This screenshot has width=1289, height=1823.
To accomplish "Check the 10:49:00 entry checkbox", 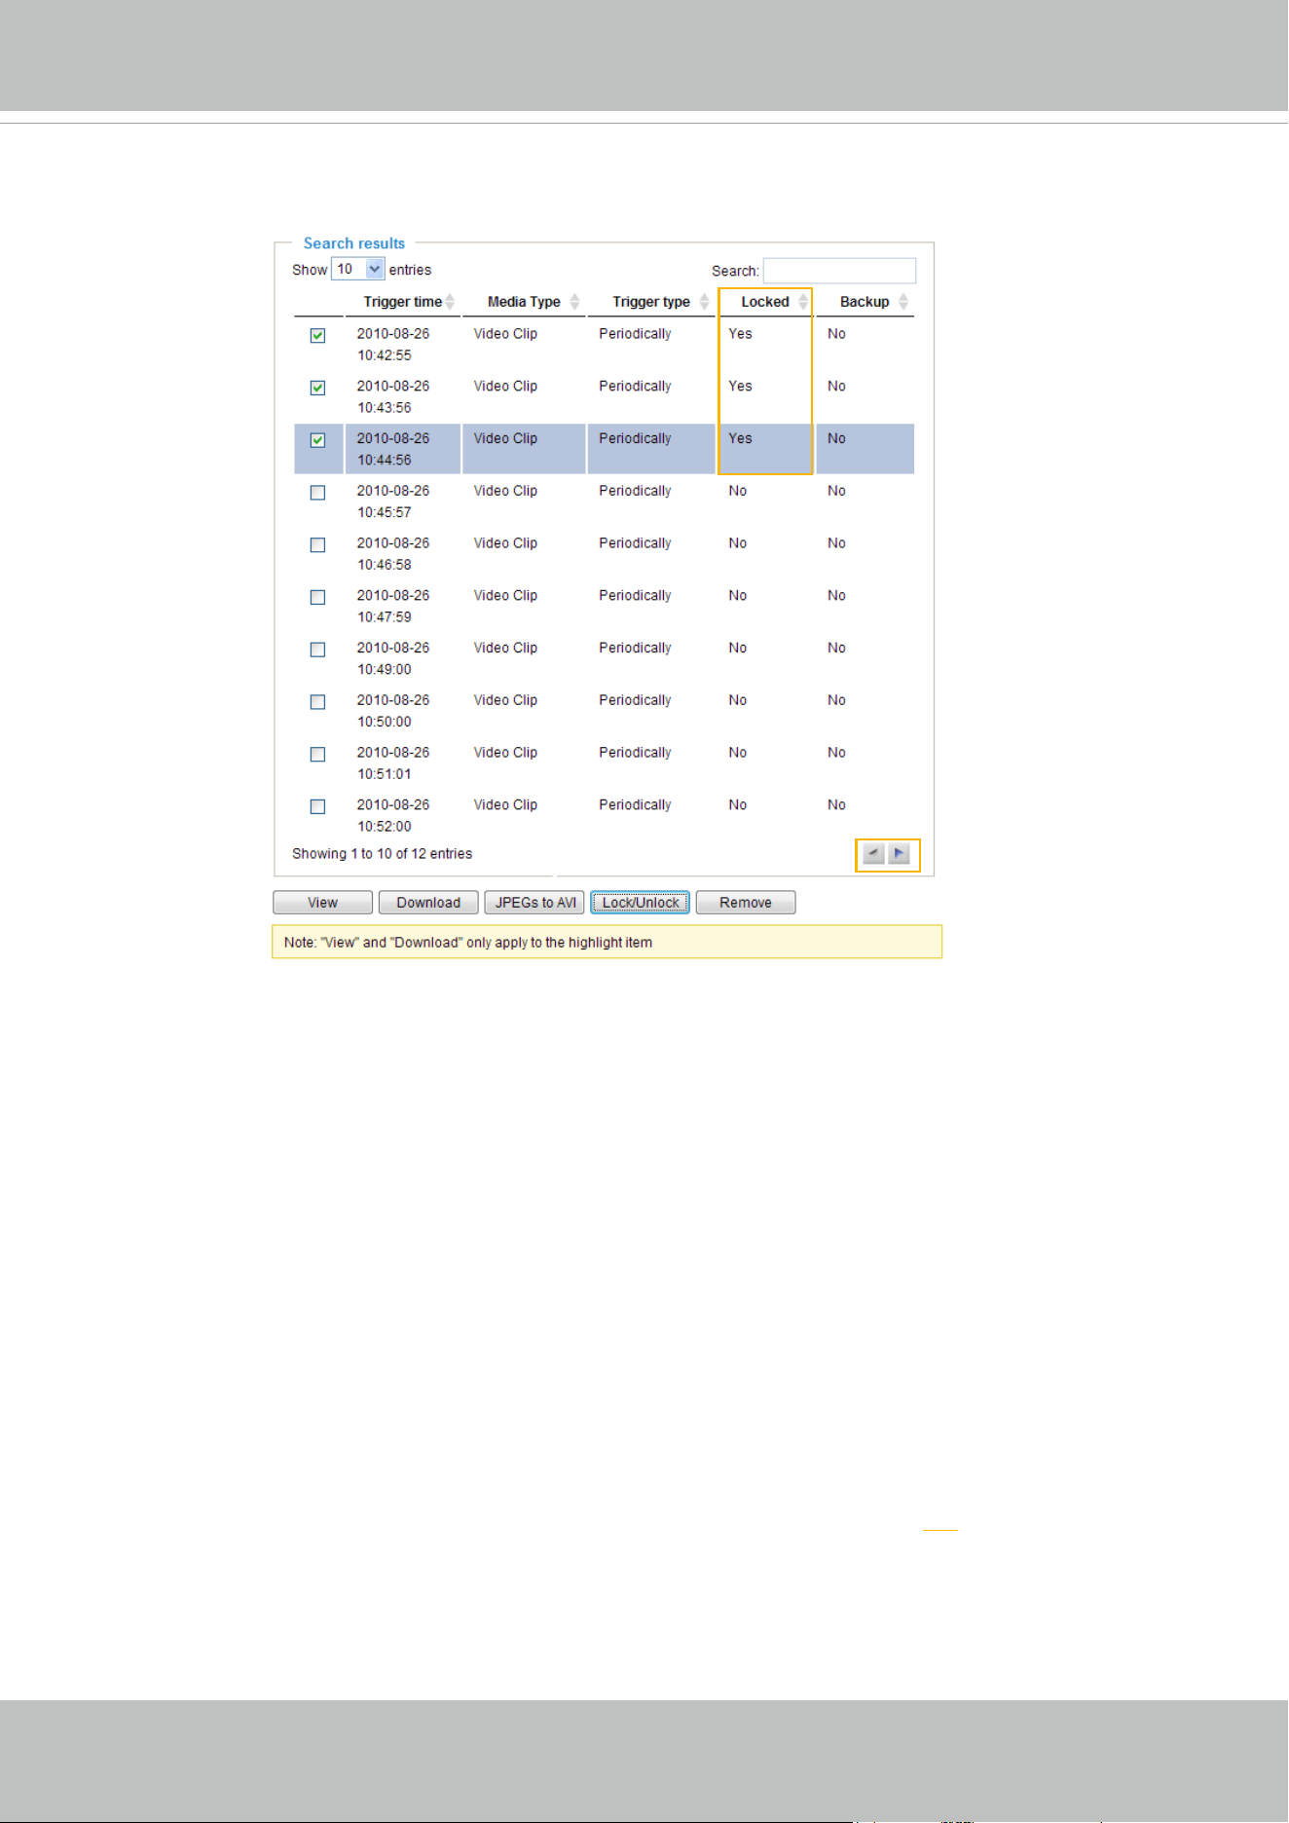I will 317,650.
